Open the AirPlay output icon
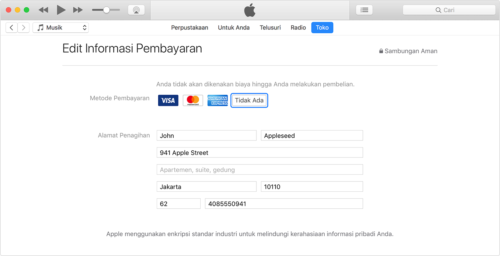 136,10
